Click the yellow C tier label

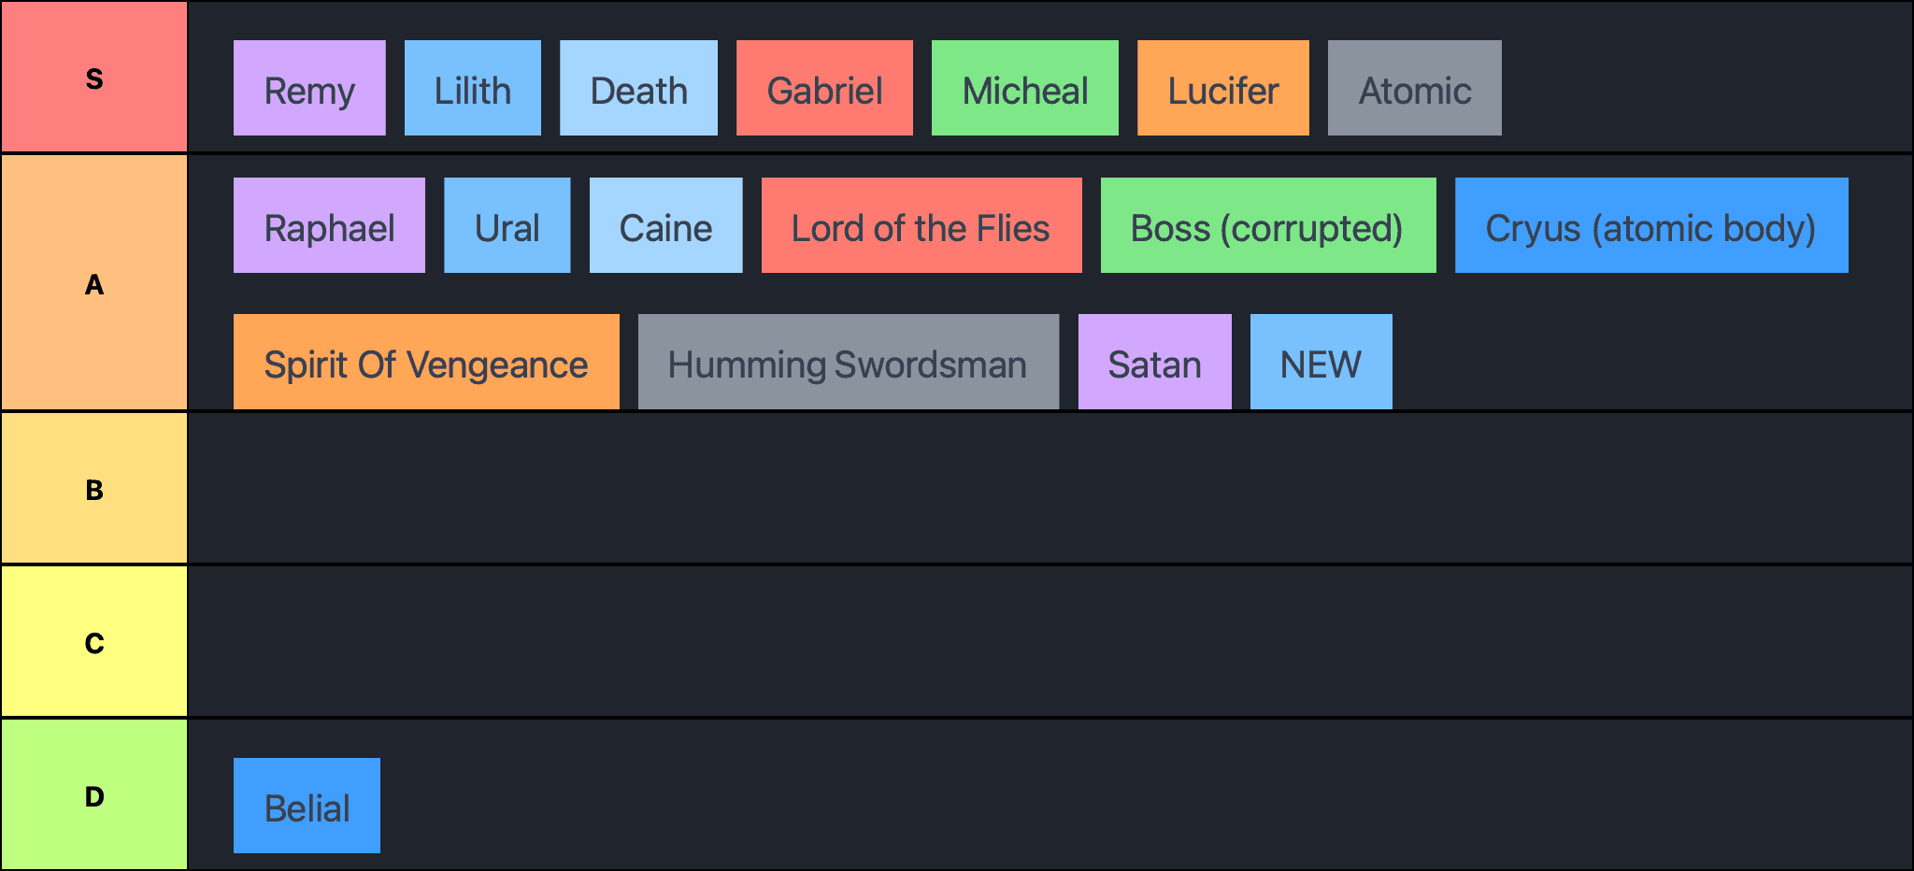(94, 642)
